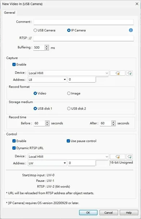Click Pause : LW-1 text
Screen dimensions: 141x219
[45, 181]
